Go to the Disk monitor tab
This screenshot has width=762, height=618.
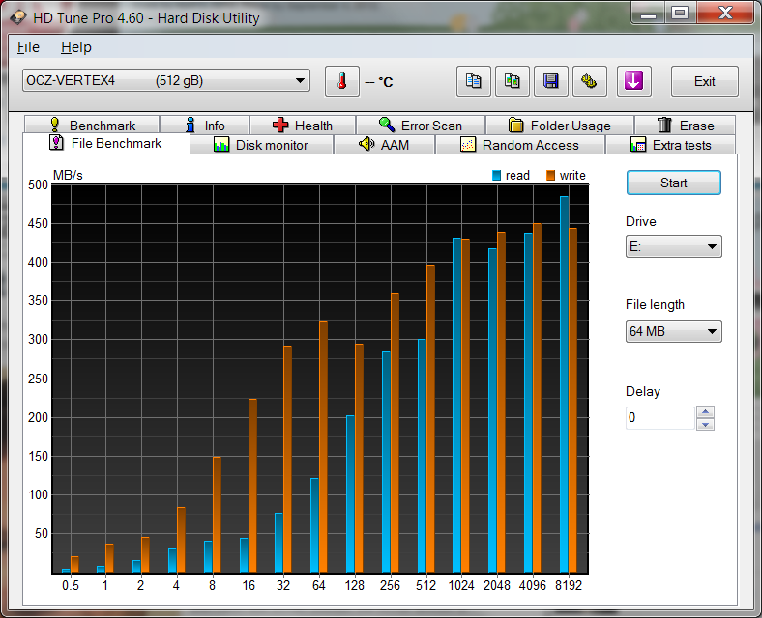260,145
